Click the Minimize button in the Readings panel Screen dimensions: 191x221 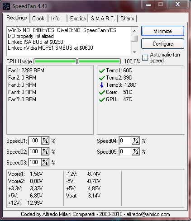(162, 31)
